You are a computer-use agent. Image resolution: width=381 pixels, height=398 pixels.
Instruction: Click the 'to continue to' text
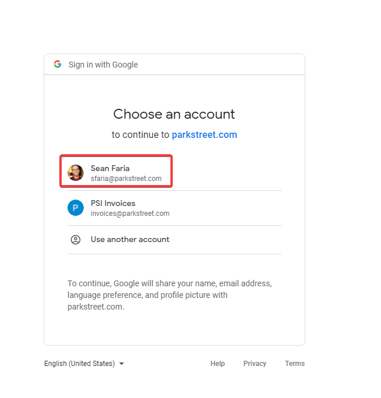point(140,135)
